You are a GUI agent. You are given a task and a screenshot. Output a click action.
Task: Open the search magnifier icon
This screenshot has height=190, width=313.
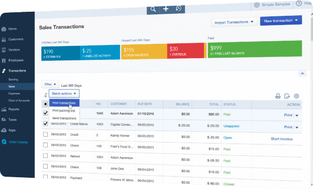coord(153,9)
